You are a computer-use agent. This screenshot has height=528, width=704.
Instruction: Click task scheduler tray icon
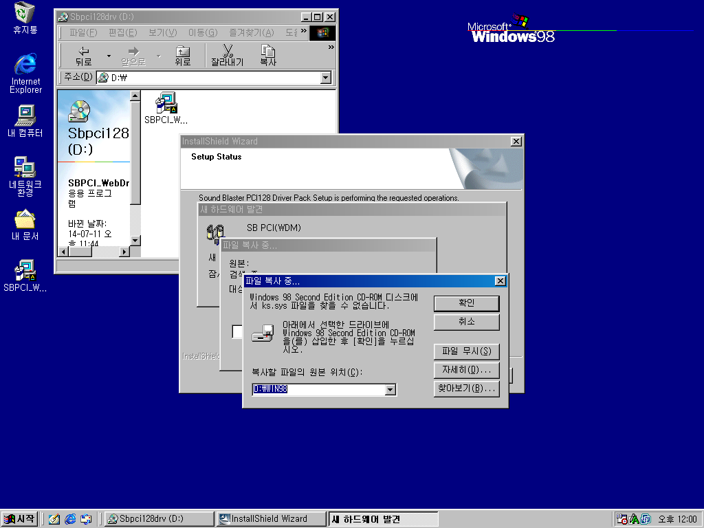coord(621,519)
